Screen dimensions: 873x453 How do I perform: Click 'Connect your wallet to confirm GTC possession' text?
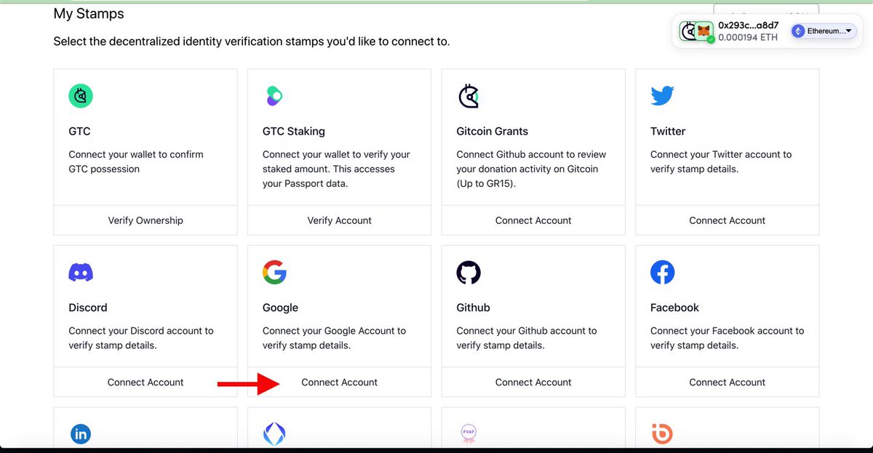[136, 161]
